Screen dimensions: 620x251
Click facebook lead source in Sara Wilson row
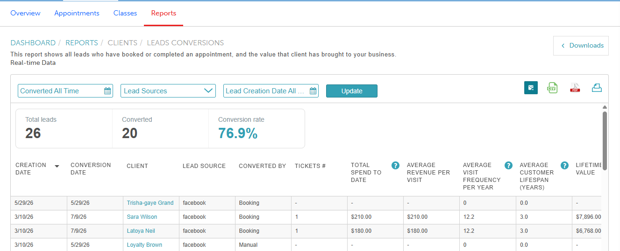click(x=194, y=217)
